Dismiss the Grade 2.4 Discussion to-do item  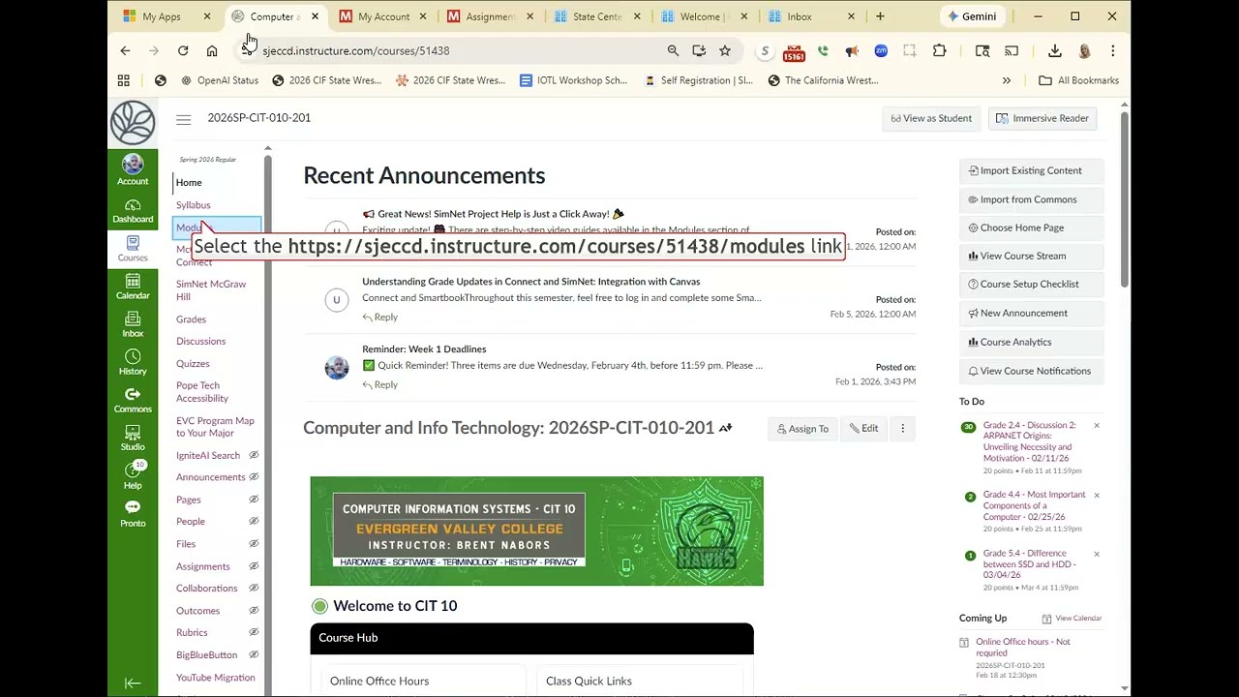1097,426
